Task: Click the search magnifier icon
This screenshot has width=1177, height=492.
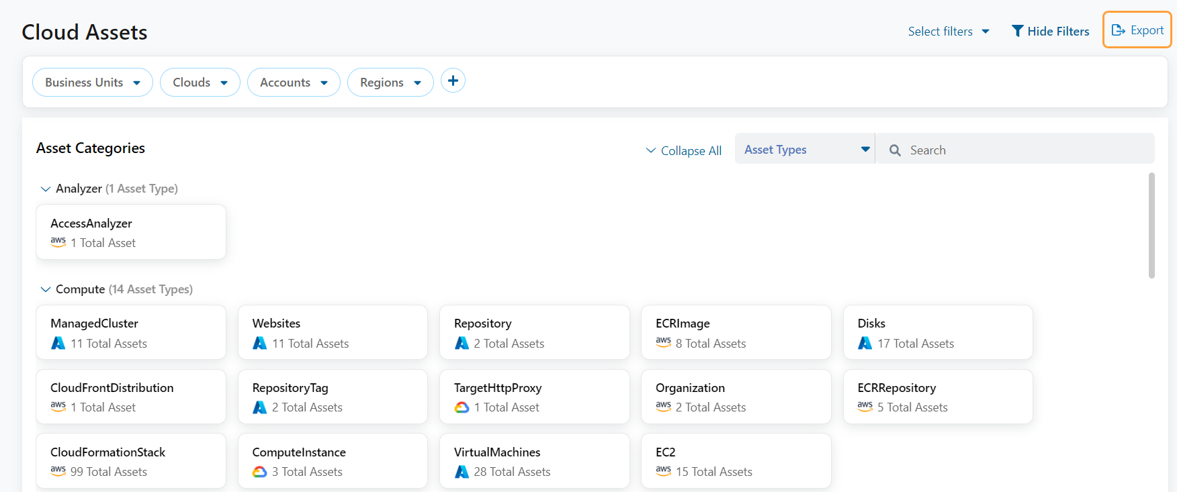Action: point(895,150)
